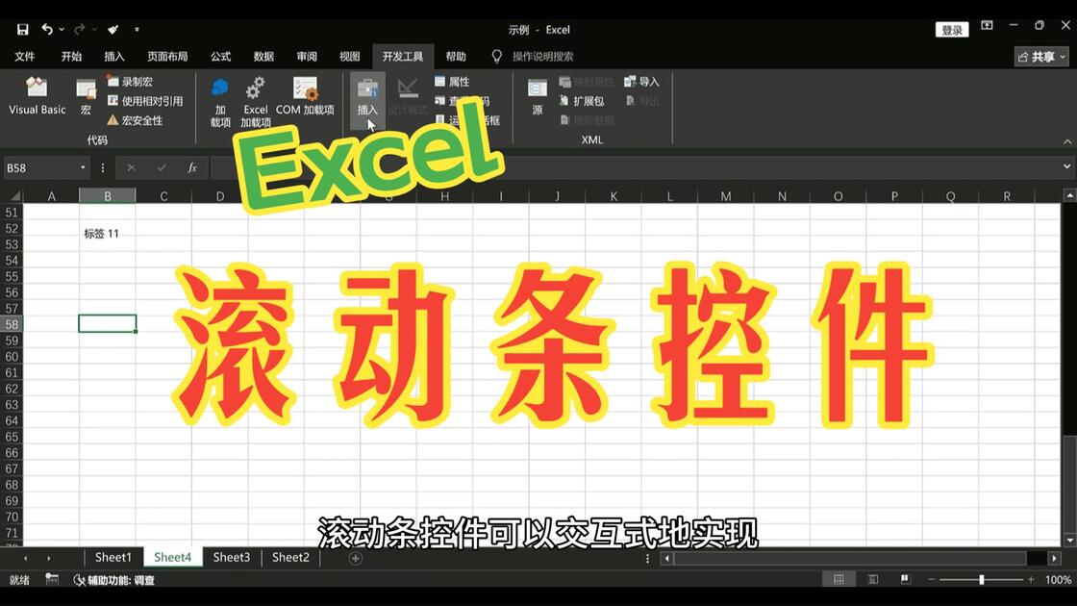Switch to Sheet2 tab
The width and height of the screenshot is (1077, 606).
point(290,557)
